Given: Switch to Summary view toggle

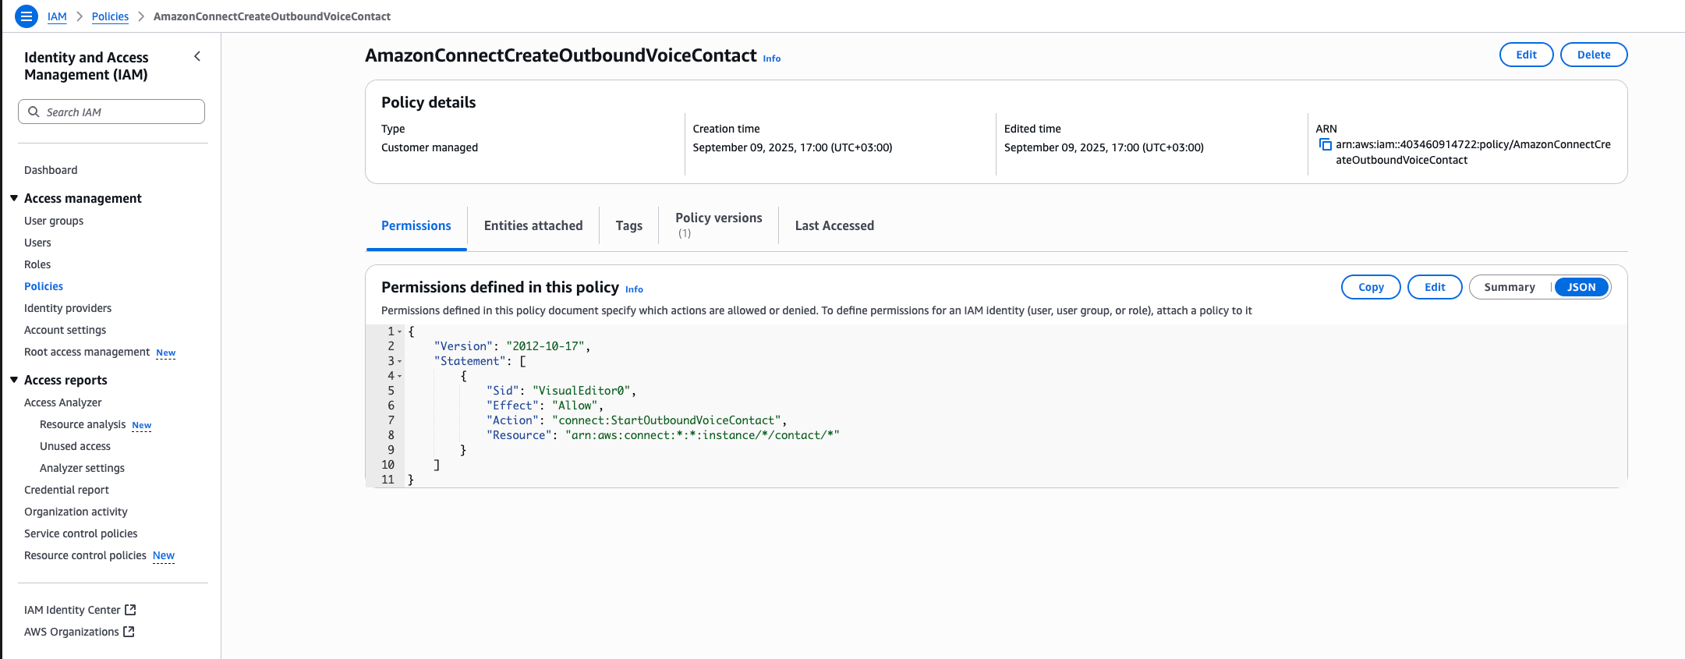Looking at the screenshot, I should pyautogui.click(x=1510, y=287).
